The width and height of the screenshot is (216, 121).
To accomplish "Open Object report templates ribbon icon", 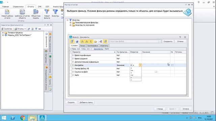I will [22, 14].
